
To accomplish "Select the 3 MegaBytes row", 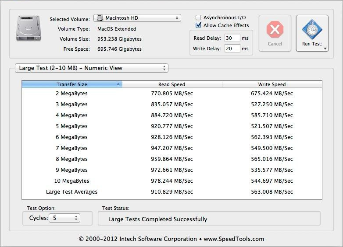I will coord(172,104).
